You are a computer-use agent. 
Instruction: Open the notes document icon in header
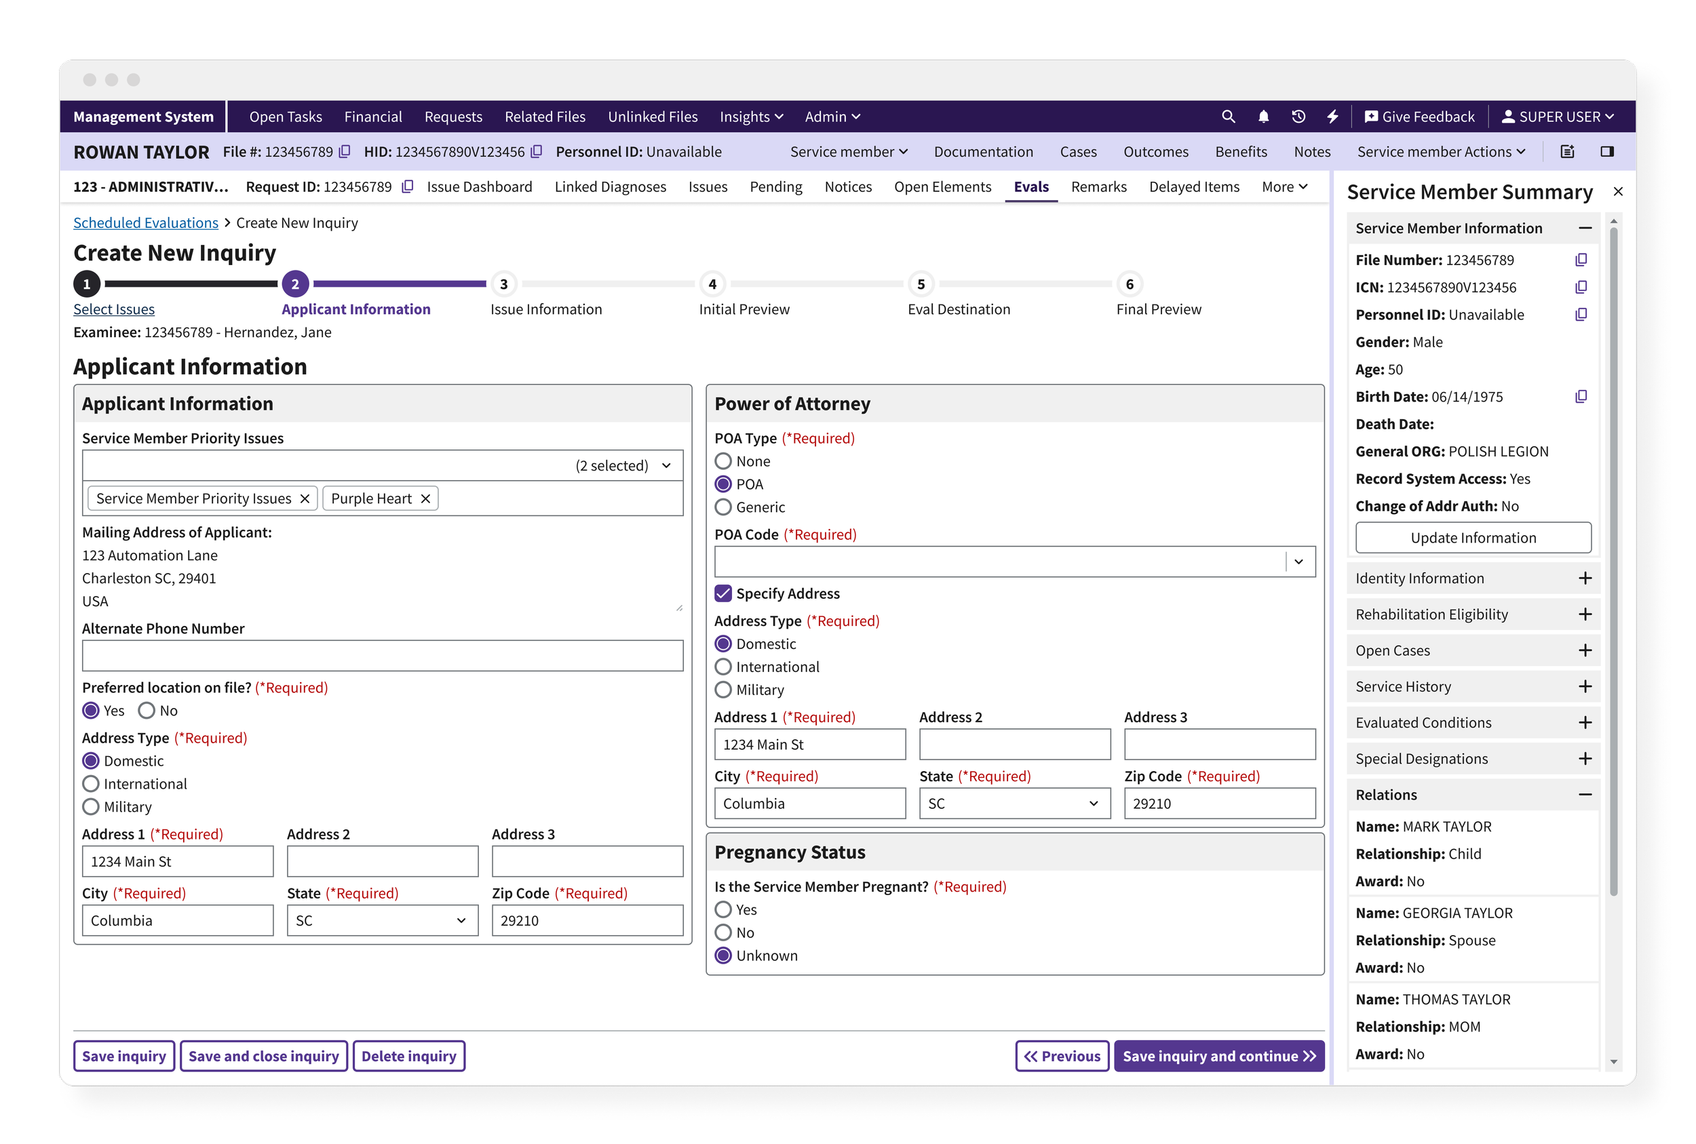[x=1568, y=152]
